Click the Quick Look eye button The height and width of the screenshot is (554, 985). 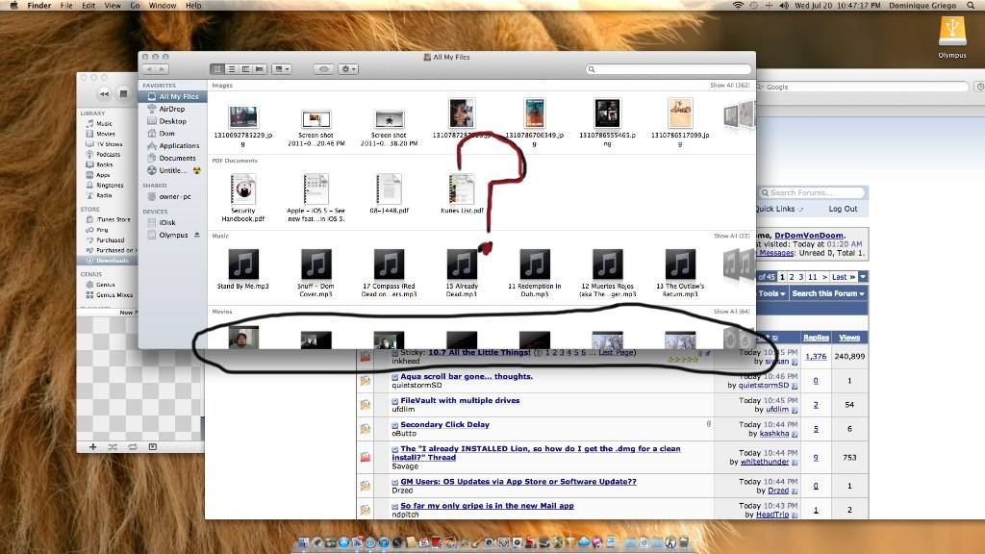[323, 69]
